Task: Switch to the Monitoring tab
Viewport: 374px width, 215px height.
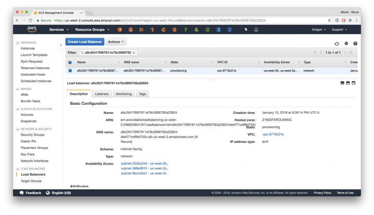Action: tap(124, 94)
